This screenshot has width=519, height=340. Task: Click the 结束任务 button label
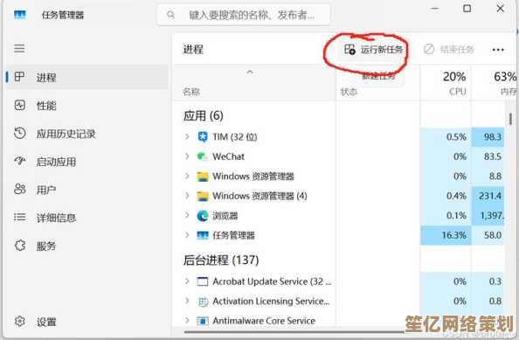[457, 50]
